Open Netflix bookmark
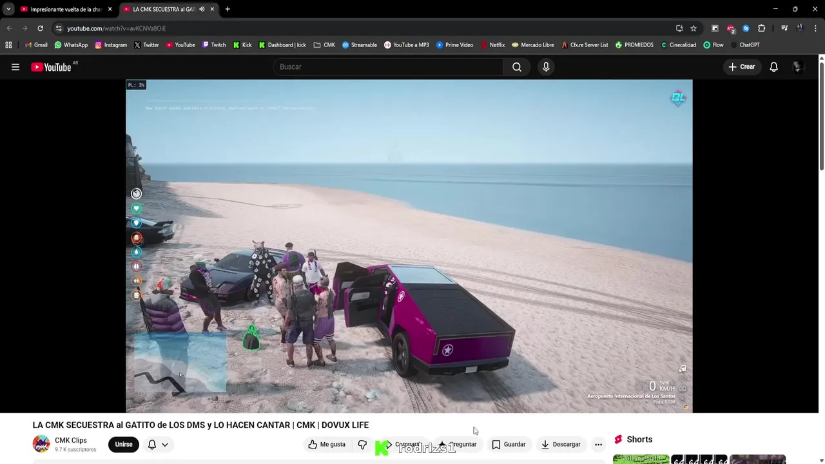 point(492,45)
